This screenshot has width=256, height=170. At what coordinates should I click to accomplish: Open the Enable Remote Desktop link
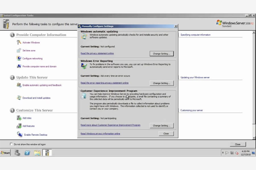[x=36, y=135]
